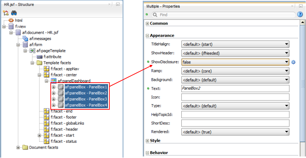Screen dimensions: 306x158
Task: Collapse the f:view tree node
Action: pos(4,26)
